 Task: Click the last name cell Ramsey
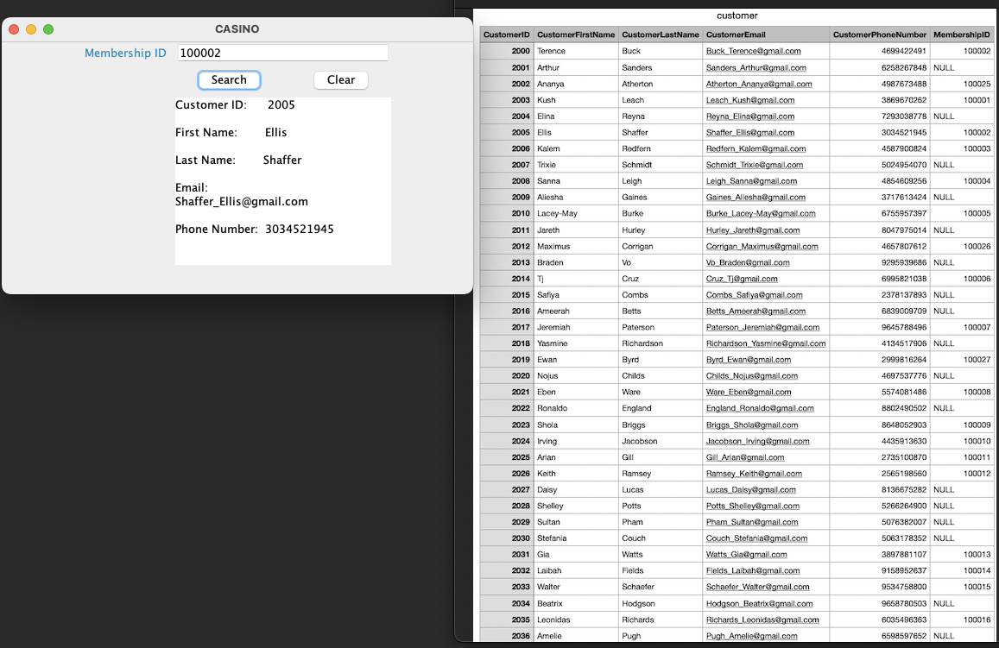pyautogui.click(x=660, y=474)
